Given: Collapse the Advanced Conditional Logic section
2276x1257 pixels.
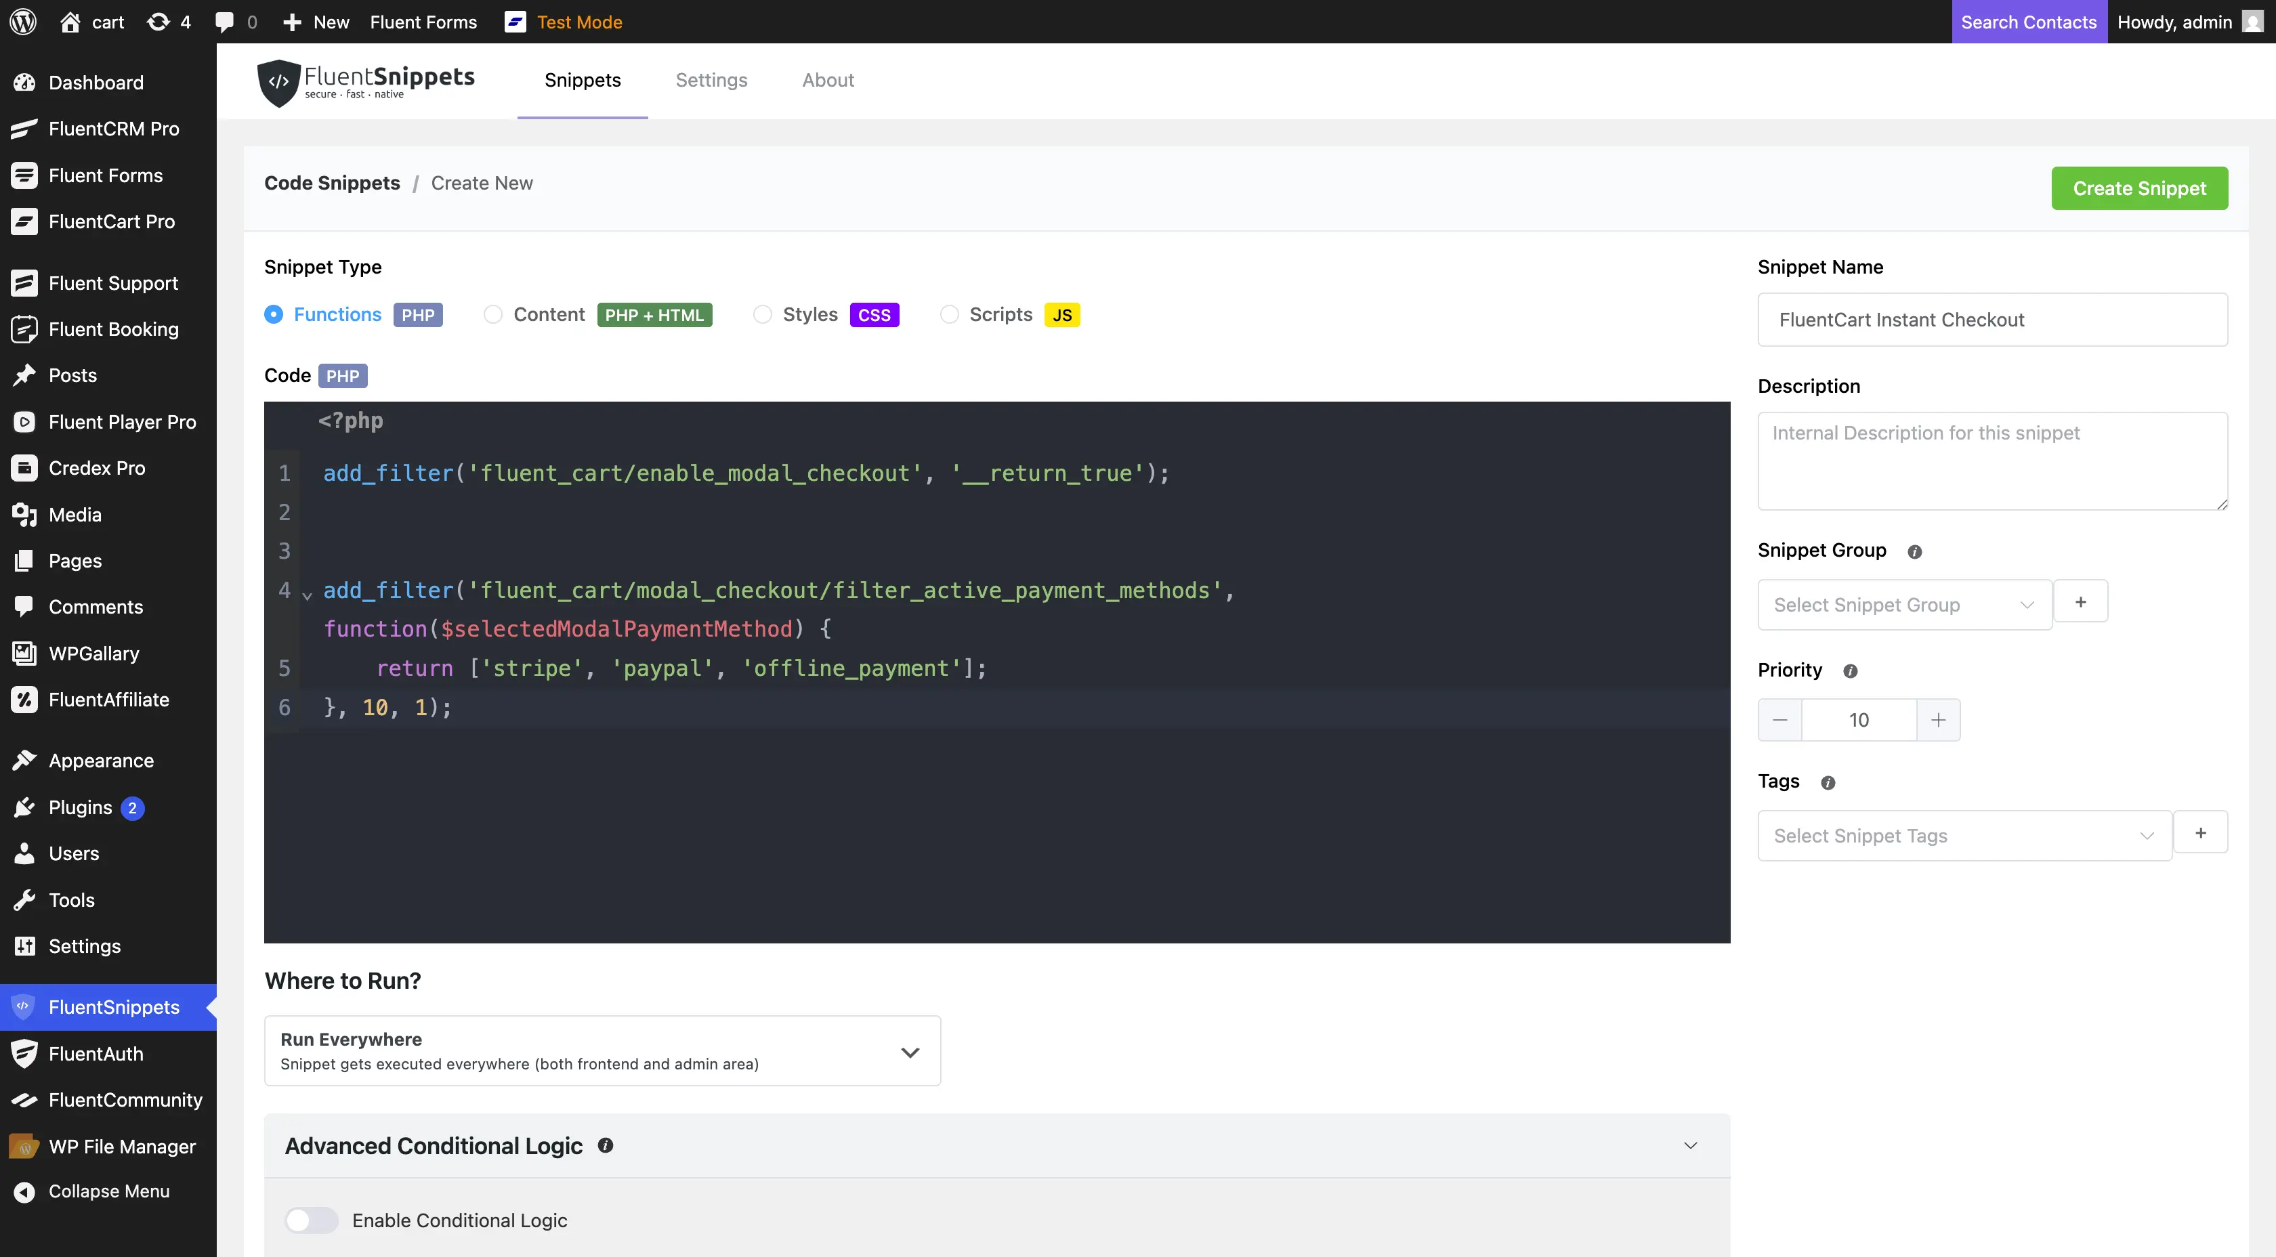Looking at the screenshot, I should [x=1692, y=1145].
